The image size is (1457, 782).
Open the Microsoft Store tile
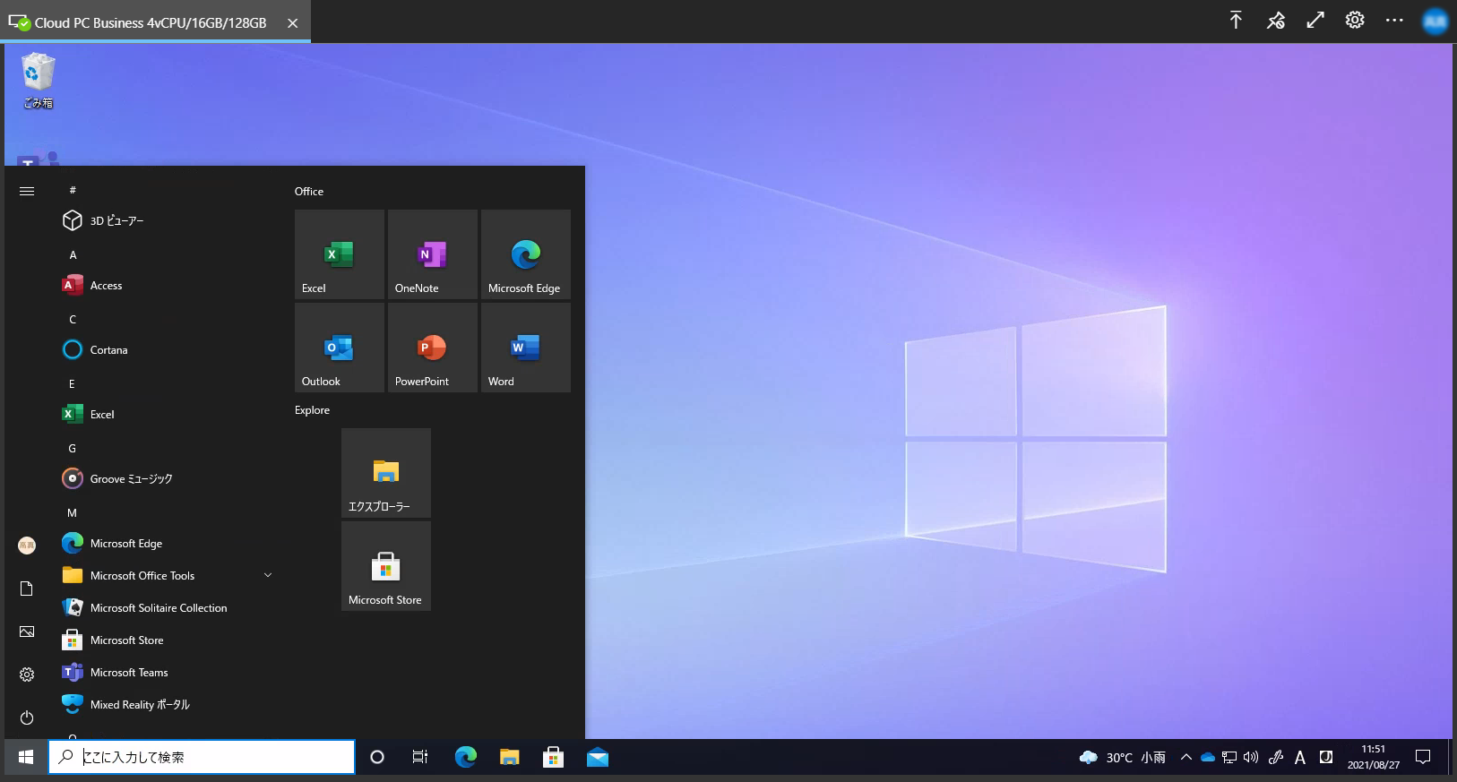pyautogui.click(x=386, y=566)
